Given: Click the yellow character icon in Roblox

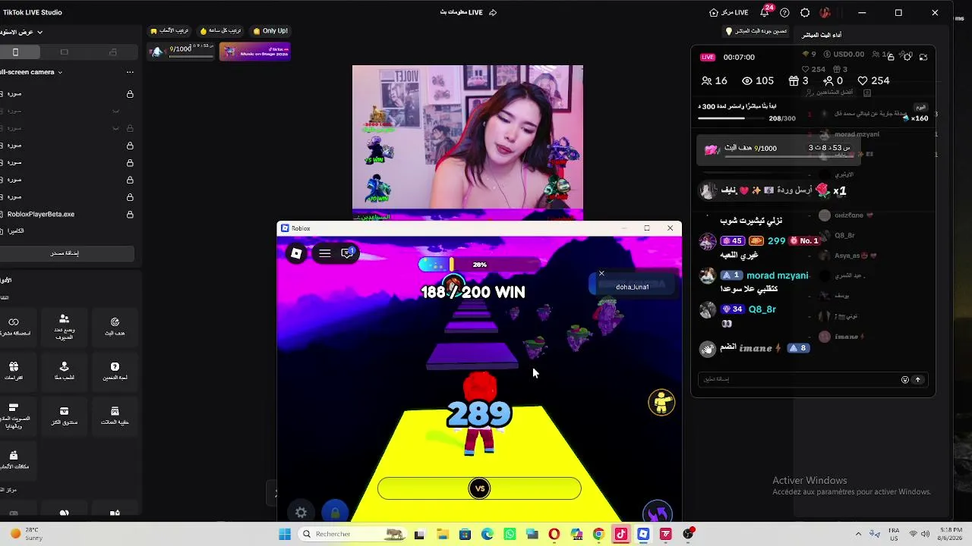Looking at the screenshot, I should click(x=661, y=403).
